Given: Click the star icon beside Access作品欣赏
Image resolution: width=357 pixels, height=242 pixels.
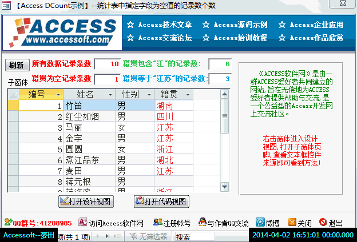Looking at the screenshot, I should pos(282,38).
